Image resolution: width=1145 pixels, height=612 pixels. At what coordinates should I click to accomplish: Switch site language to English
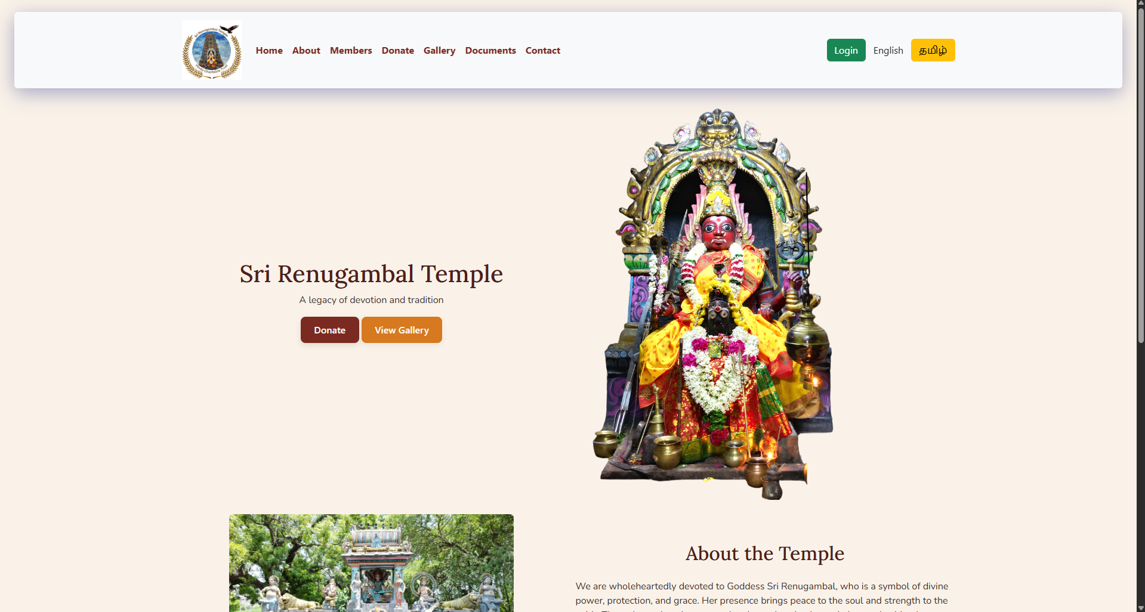click(x=888, y=51)
